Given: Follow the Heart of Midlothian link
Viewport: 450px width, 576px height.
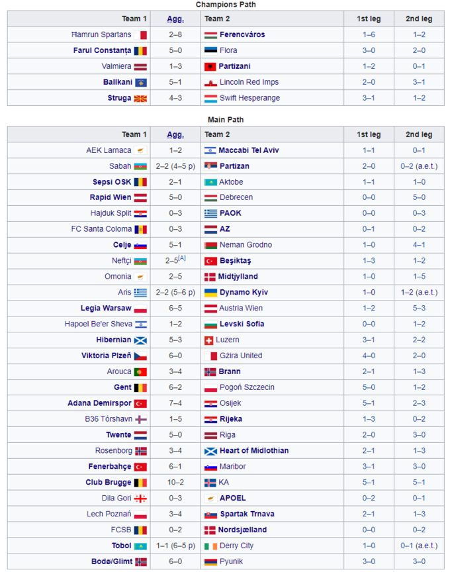Looking at the screenshot, I should pos(254,451).
